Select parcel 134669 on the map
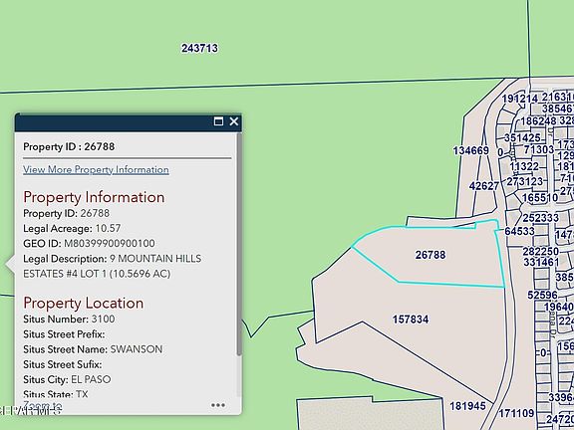The height and width of the screenshot is (430, 574). tap(470, 150)
